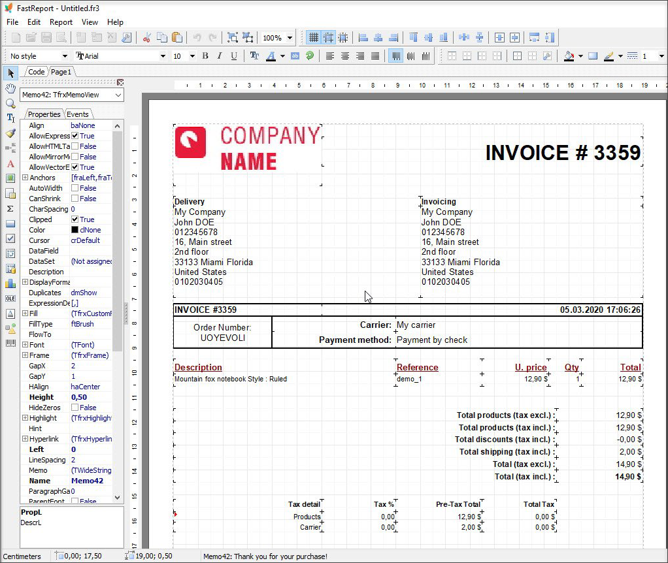Screen dimensions: 668x563
Task: Center text horizontally
Action: pos(345,56)
